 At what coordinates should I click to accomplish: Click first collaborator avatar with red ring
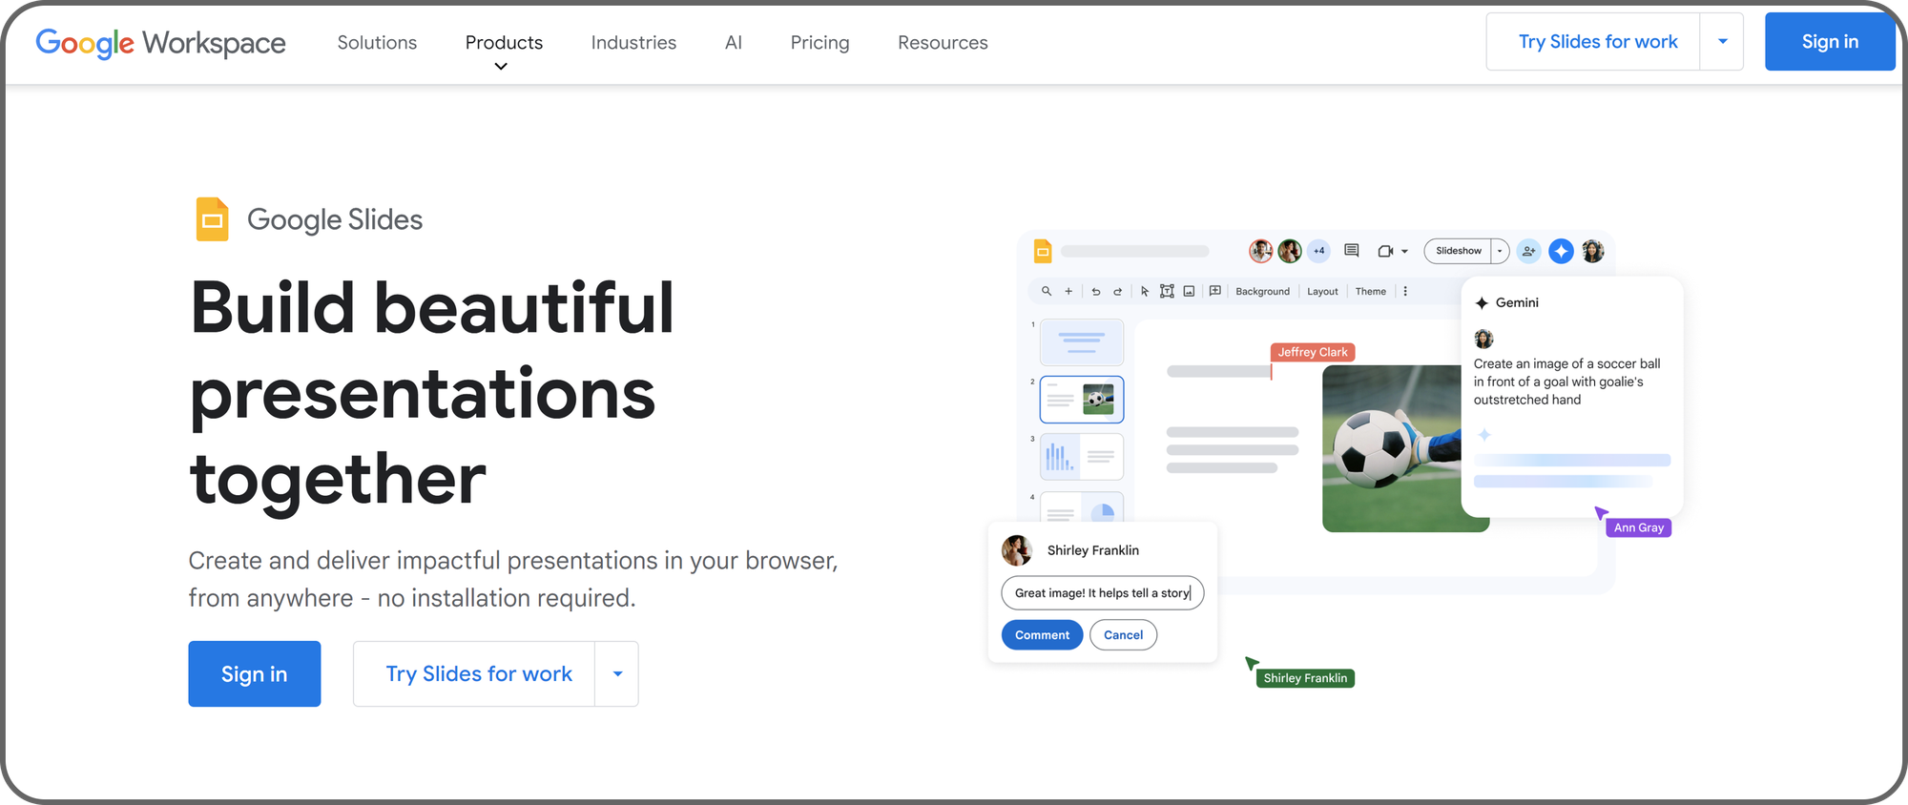click(x=1260, y=251)
